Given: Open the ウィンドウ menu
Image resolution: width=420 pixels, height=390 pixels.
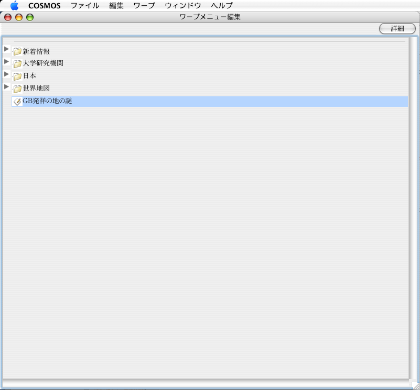Looking at the screenshot, I should pyautogui.click(x=183, y=6).
